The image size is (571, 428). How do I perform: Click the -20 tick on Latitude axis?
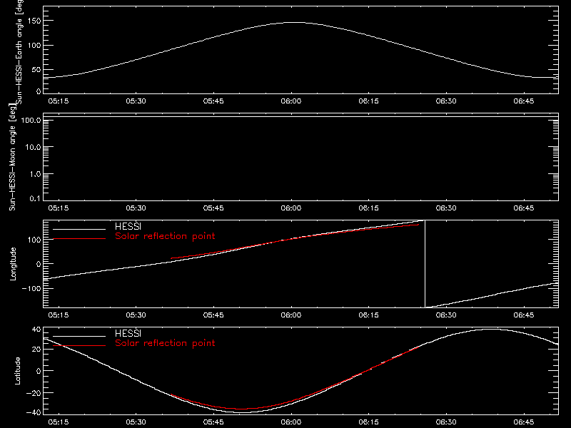point(34,393)
